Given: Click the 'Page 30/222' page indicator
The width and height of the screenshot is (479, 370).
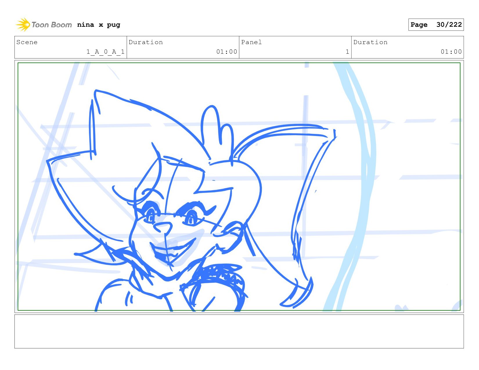Looking at the screenshot, I should [x=436, y=25].
